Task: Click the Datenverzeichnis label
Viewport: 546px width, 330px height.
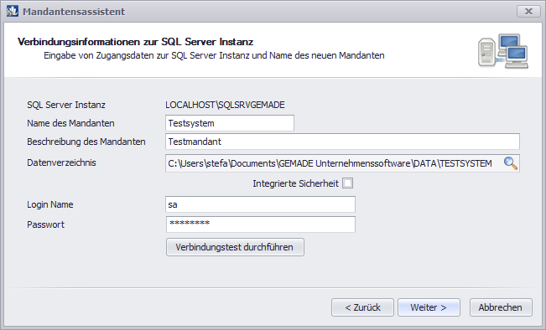Action: [61, 162]
